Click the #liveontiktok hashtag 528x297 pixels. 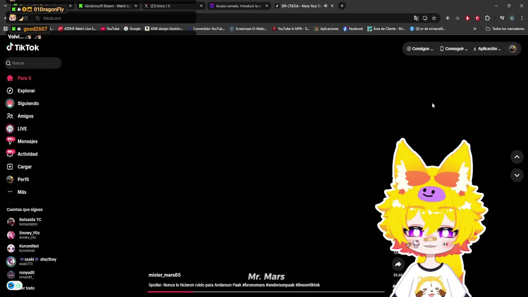[308, 285]
